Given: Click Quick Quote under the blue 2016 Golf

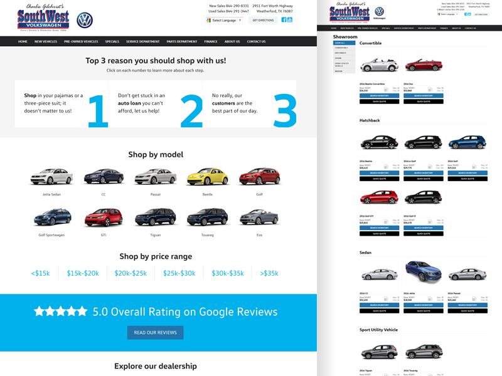Looking at the screenshot, I should 467,179.
